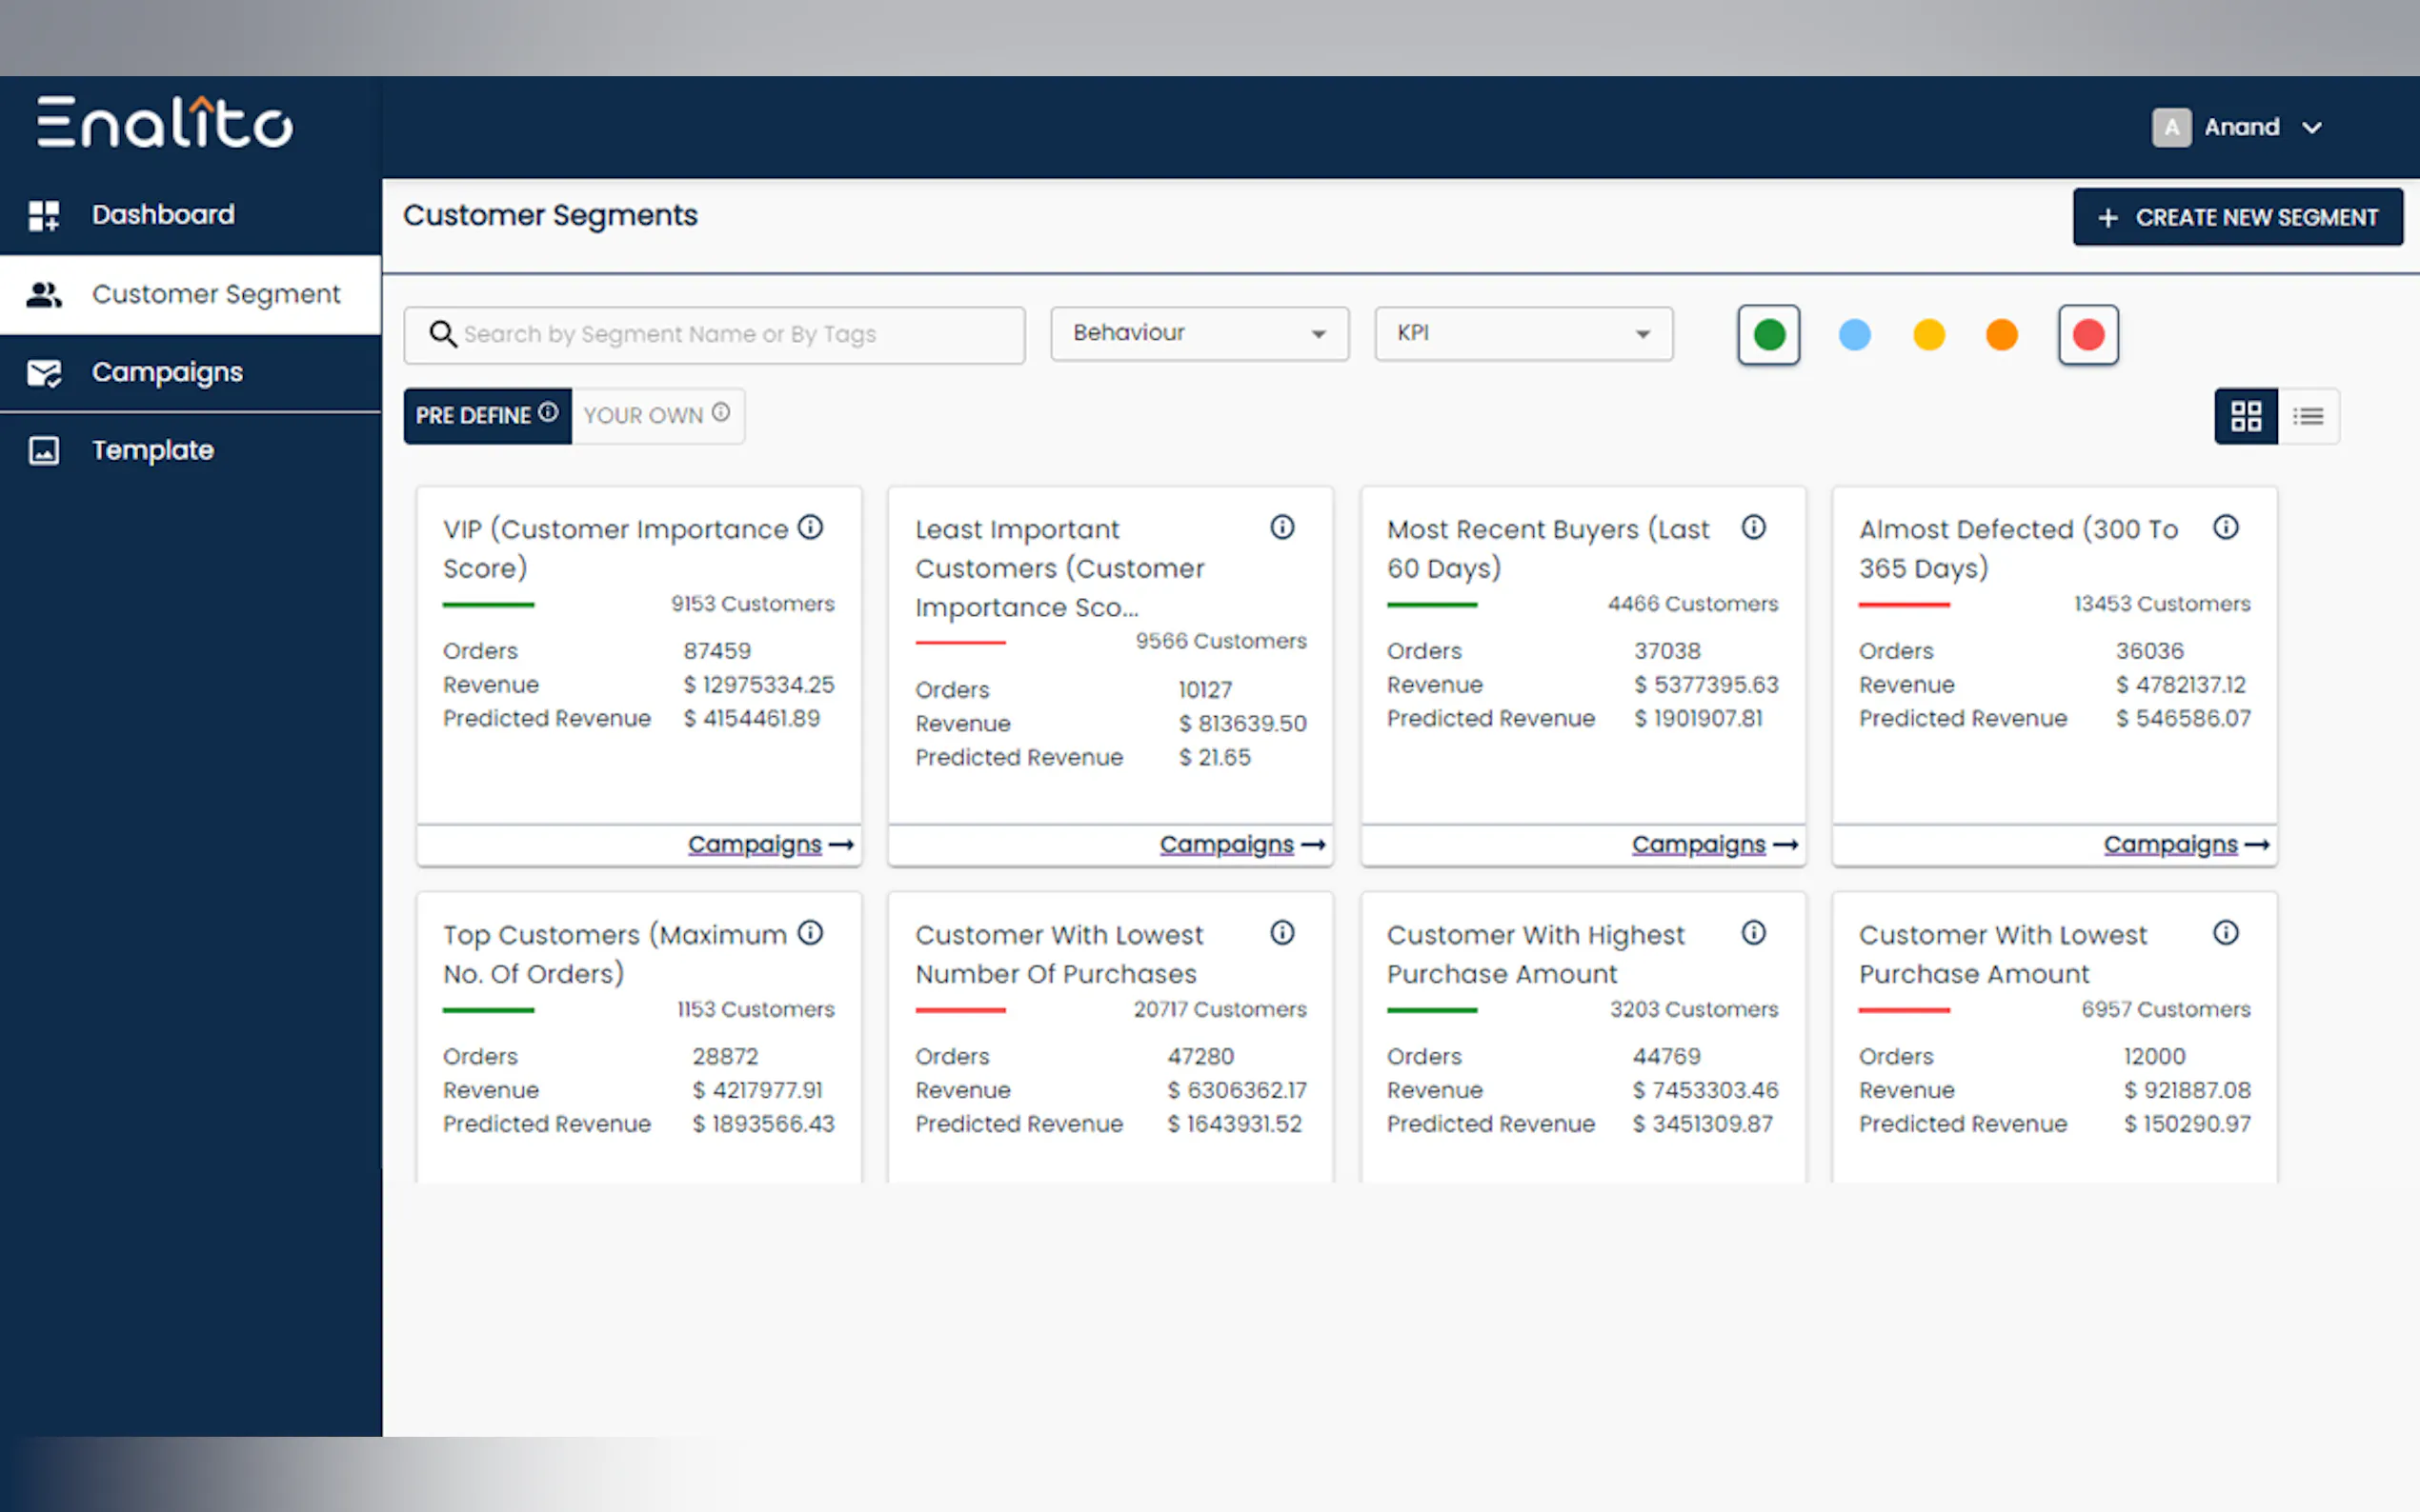Filter by the red color dot
The image size is (2420, 1512).
[2087, 334]
